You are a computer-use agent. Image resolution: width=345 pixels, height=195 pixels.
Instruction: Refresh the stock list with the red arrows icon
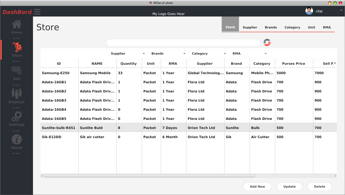click(x=267, y=42)
